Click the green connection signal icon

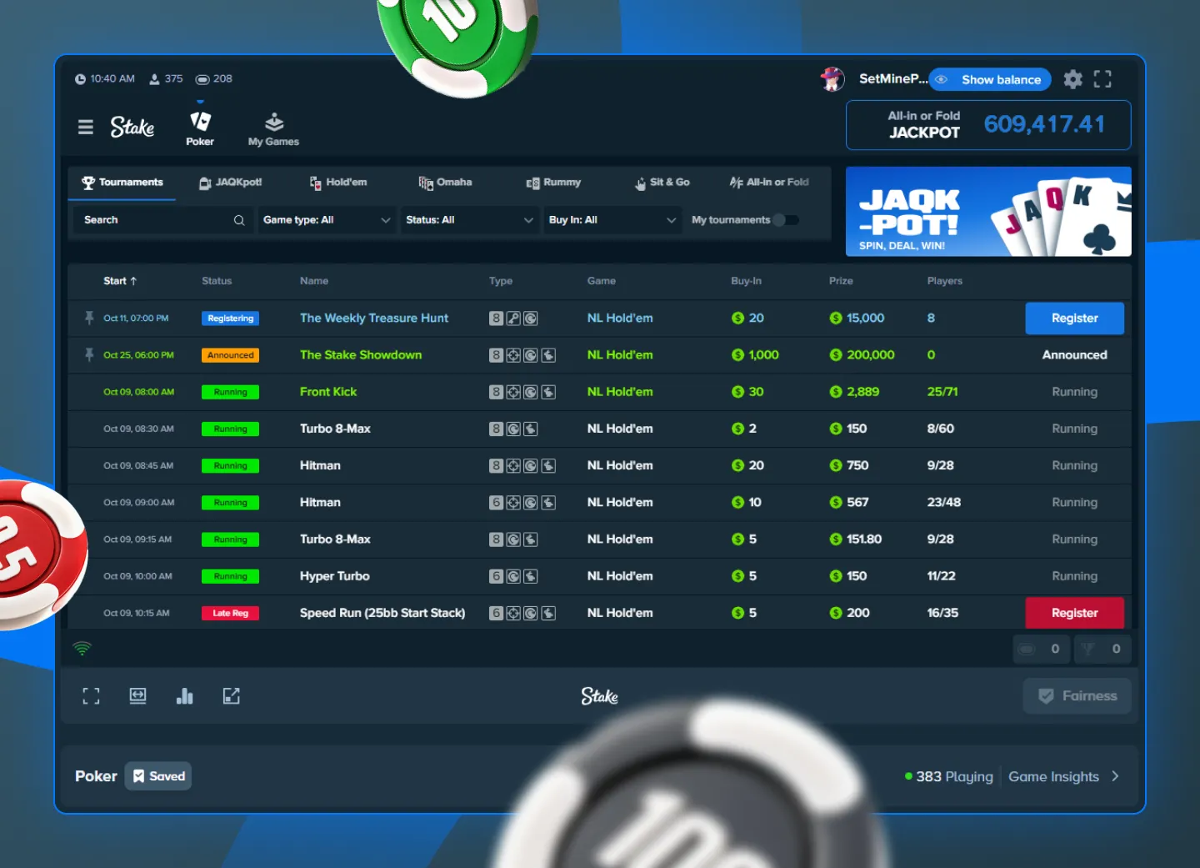tap(82, 649)
